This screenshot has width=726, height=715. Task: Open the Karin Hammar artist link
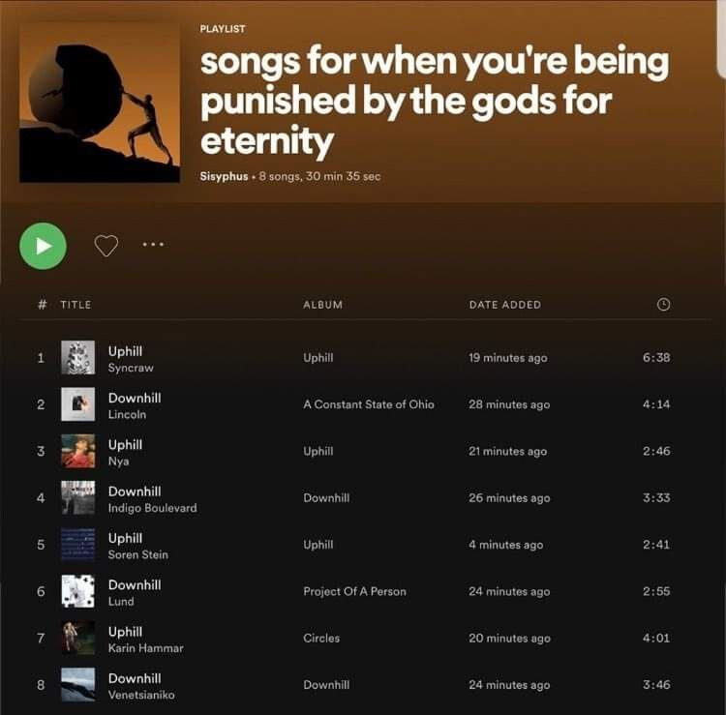(x=145, y=648)
